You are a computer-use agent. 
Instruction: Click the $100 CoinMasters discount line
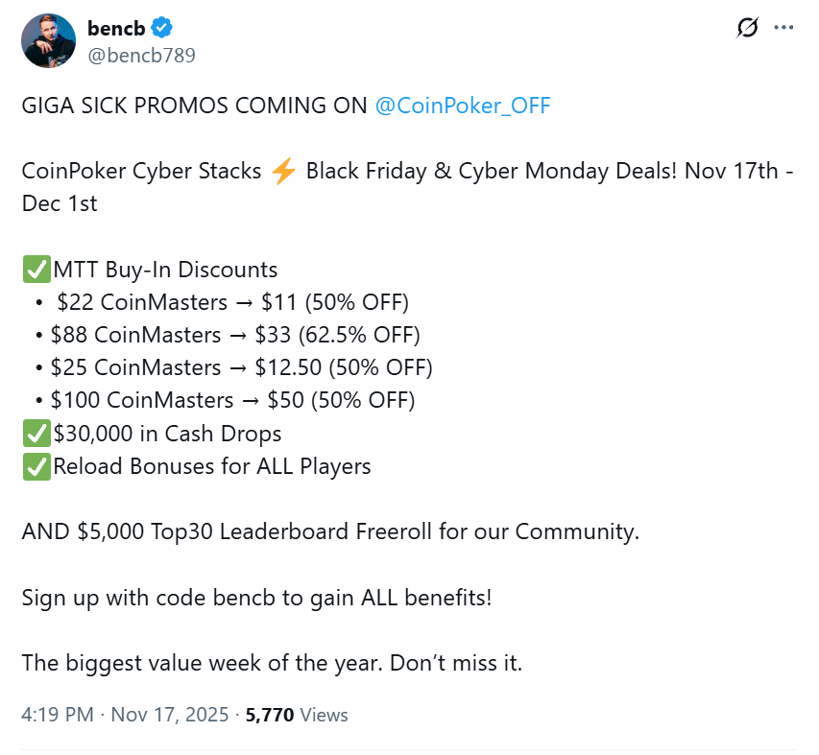(x=232, y=401)
